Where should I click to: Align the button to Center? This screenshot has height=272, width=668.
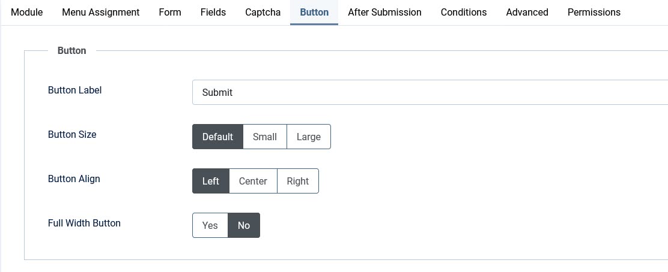pyautogui.click(x=253, y=181)
